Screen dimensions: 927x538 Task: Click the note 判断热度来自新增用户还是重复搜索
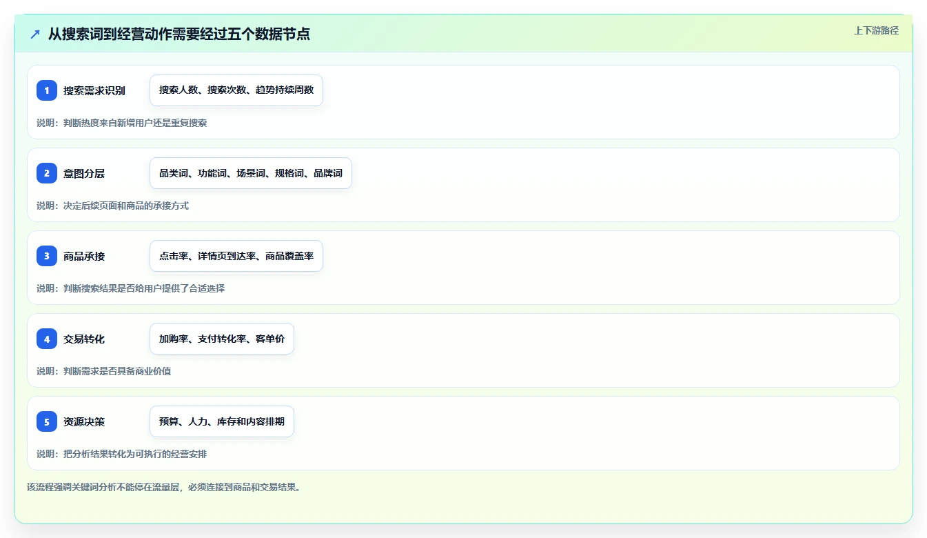coord(135,123)
